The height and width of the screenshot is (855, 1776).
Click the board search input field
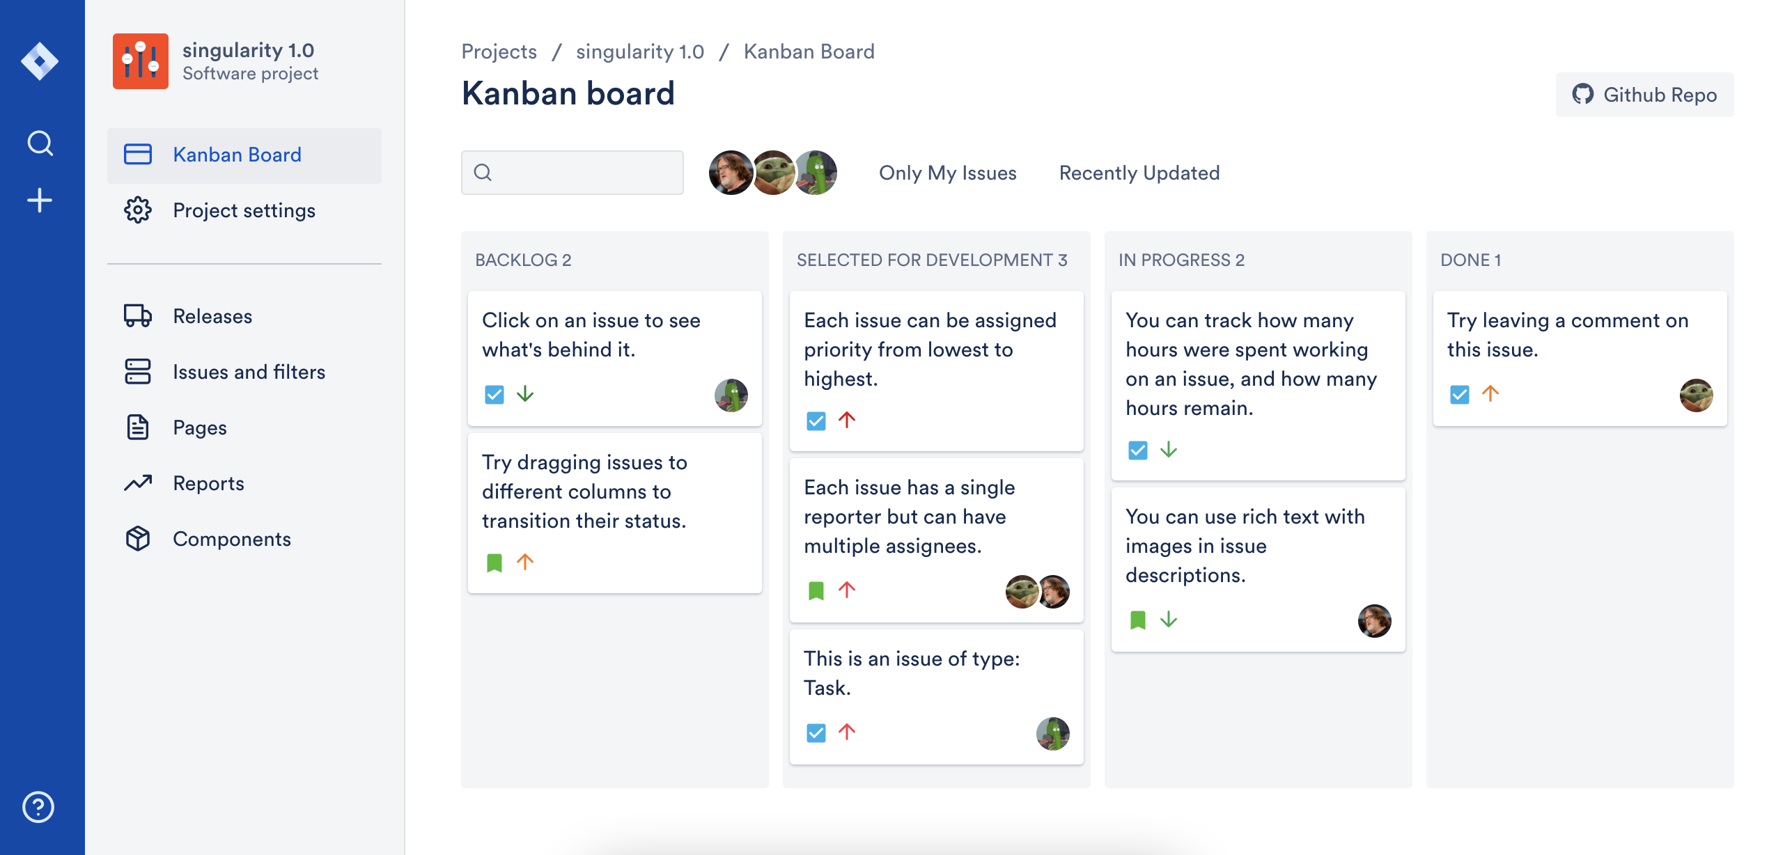572,173
